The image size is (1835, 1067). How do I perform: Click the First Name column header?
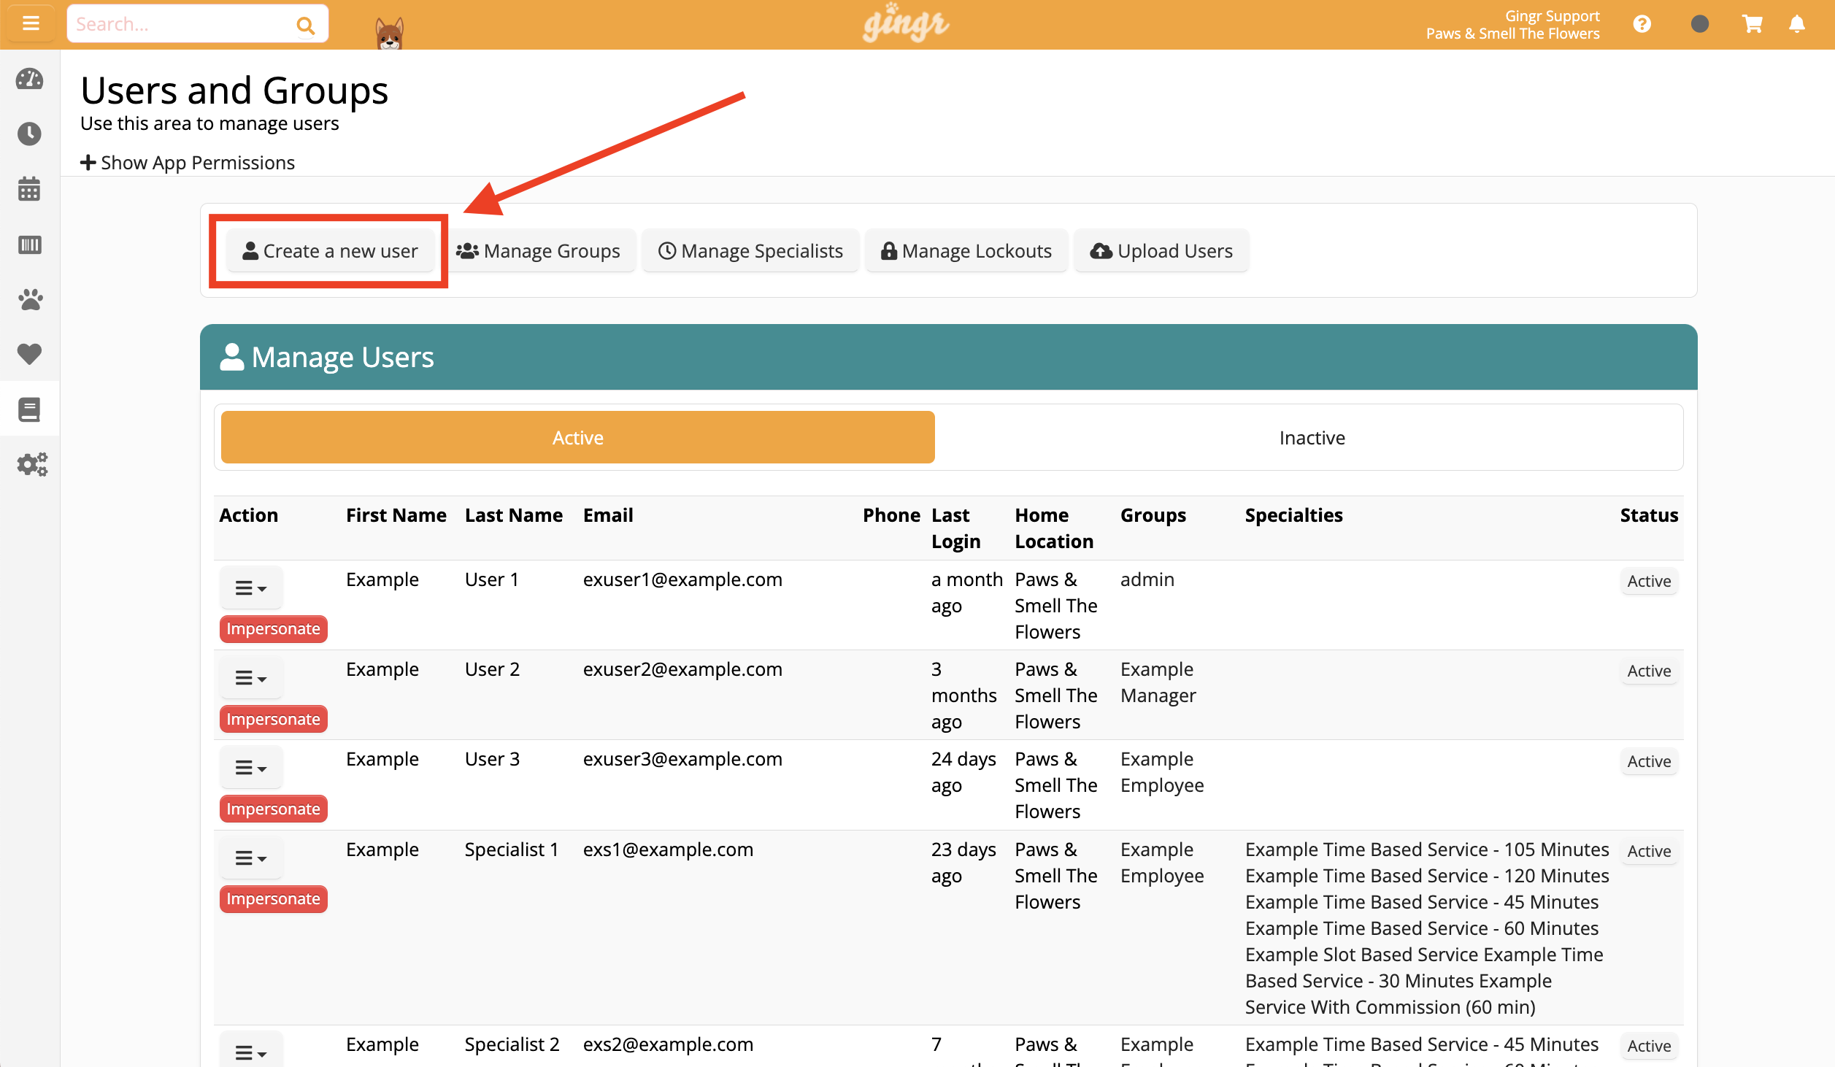[396, 515]
